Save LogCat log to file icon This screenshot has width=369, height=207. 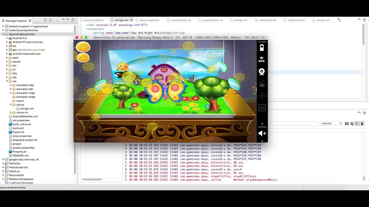point(347,123)
